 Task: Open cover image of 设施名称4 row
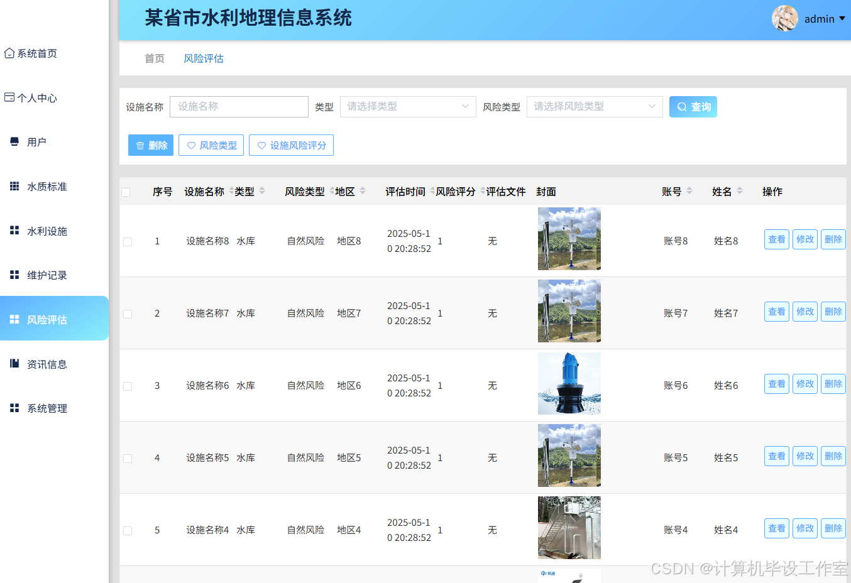[x=569, y=528]
